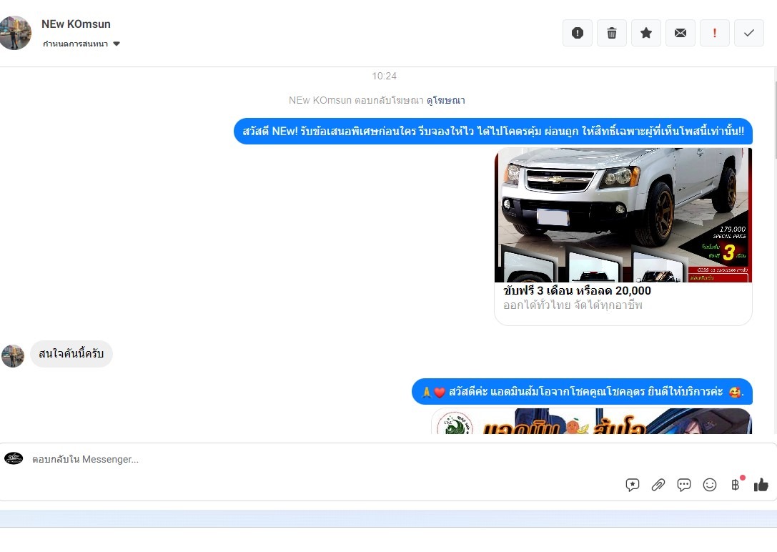Open saved replies star bubble icon
The width and height of the screenshot is (777, 552).
tap(633, 485)
